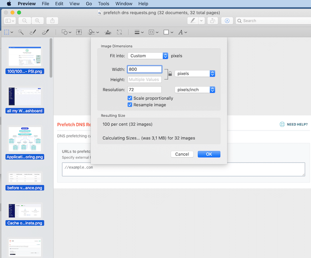Open the View menu
Viewport: 311px width, 258px height.
pyautogui.click(x=74, y=4)
